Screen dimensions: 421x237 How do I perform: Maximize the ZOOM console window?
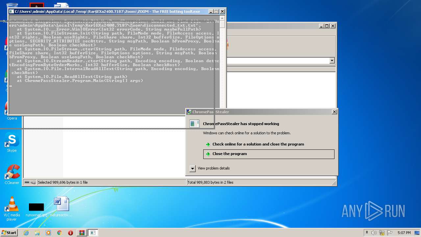(x=216, y=12)
